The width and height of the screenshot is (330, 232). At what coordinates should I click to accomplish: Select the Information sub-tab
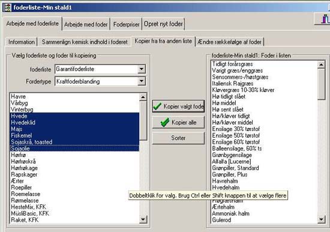(22, 42)
